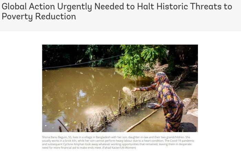Image resolution: width=241 pixels, height=154 pixels.
Task: Click the article headline about poverty reduction
Action: pos(117,11)
